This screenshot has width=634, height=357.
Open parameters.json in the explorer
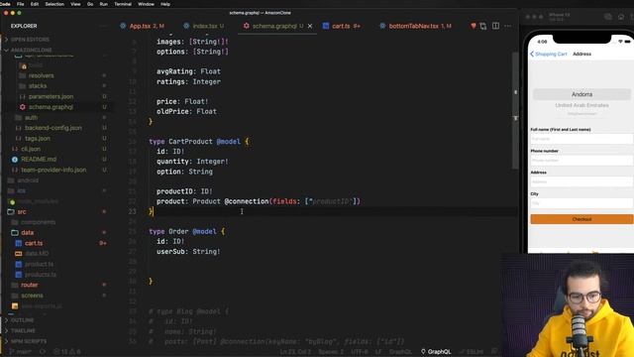click(x=51, y=97)
